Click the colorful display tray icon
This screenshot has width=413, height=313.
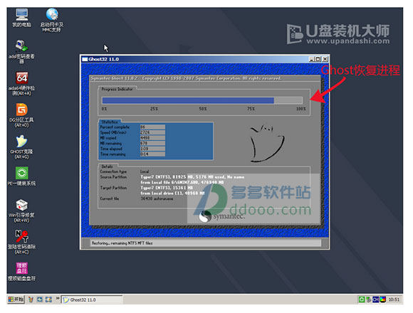pyautogui.click(x=382, y=299)
